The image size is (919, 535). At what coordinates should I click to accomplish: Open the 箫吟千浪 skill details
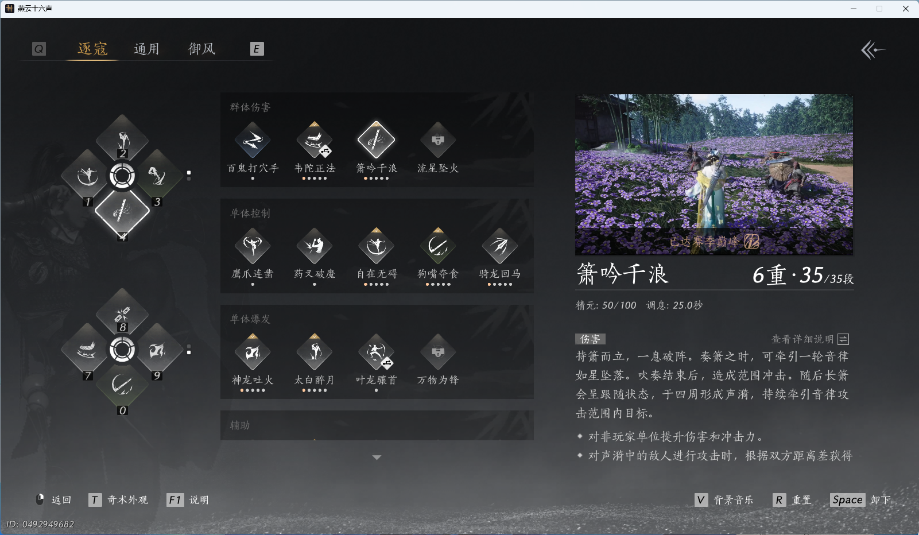[x=376, y=140]
